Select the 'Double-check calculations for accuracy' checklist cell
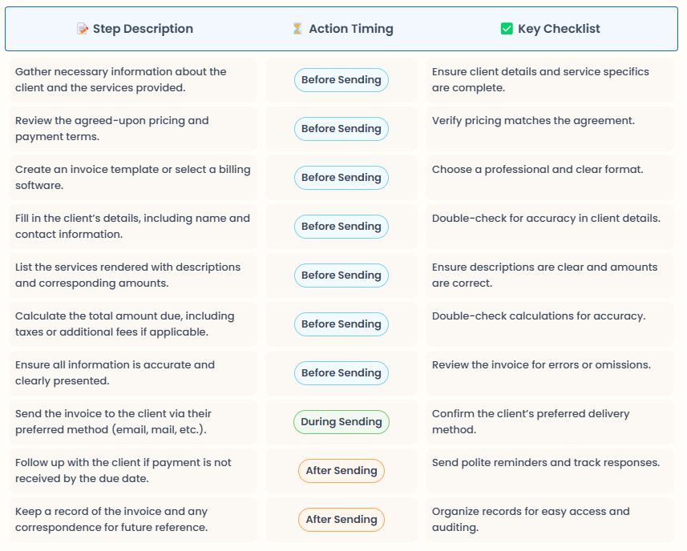Screen dimensions: 687x551 tap(550, 324)
